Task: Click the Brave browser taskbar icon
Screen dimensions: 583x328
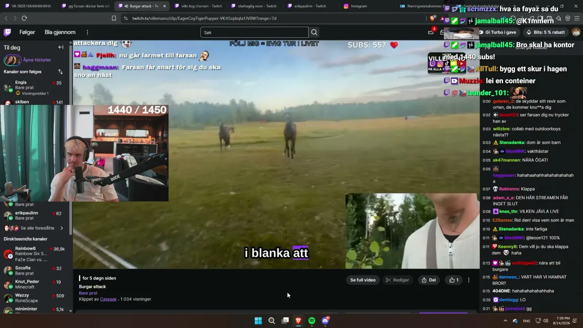Action: click(298, 321)
